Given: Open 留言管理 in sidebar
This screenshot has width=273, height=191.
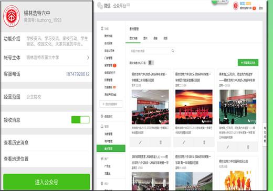Looking at the screenshot, I should tap(109, 65).
